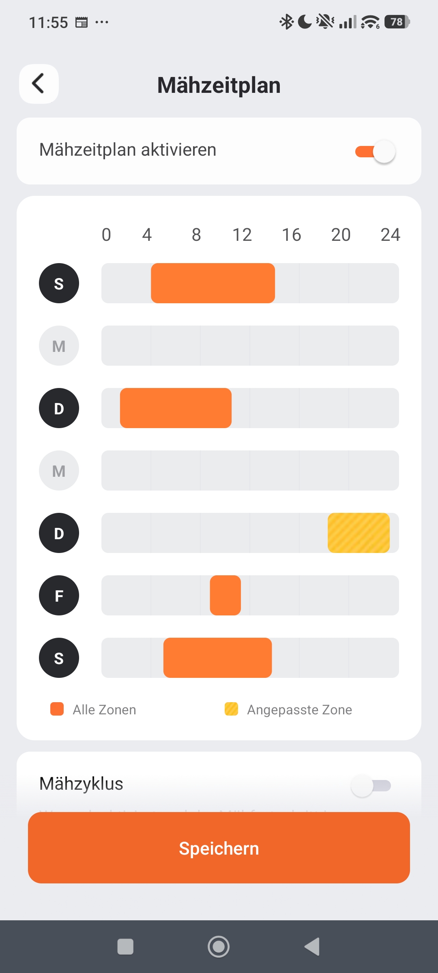This screenshot has width=438, height=973.
Task: Tap the orange Alle Zonen legend swatch
Action: tap(57, 709)
